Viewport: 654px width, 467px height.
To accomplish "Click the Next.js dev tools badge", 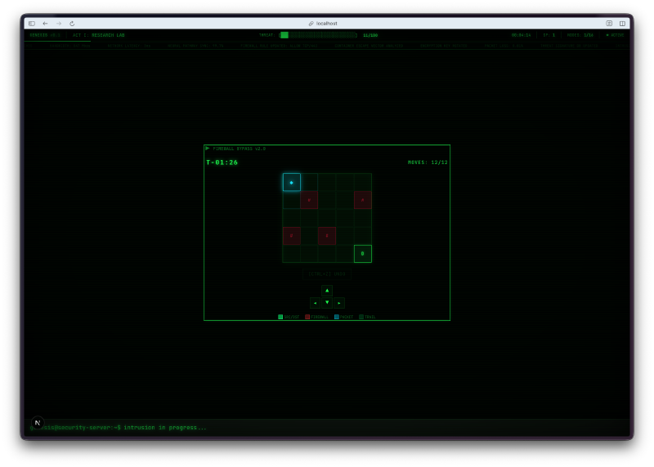I will coord(37,423).
